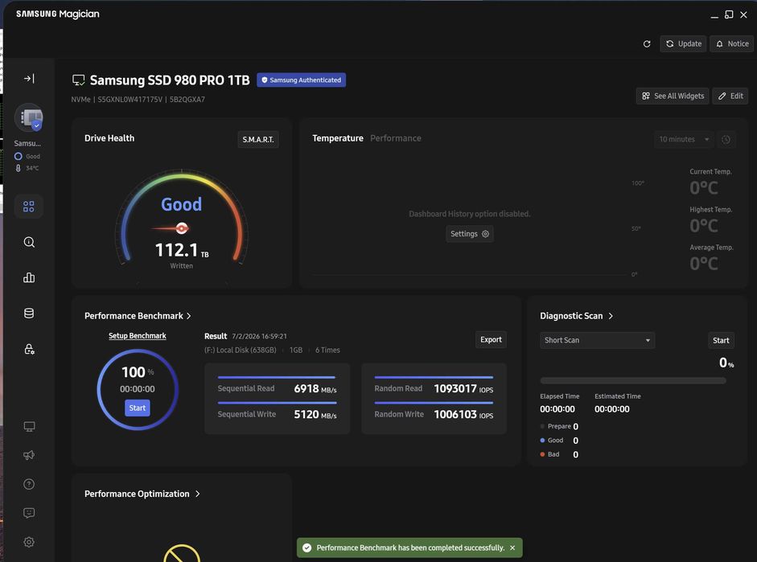The width and height of the screenshot is (757, 562).
Task: Click the history clock icon beside 10 minutes
Action: (x=726, y=139)
